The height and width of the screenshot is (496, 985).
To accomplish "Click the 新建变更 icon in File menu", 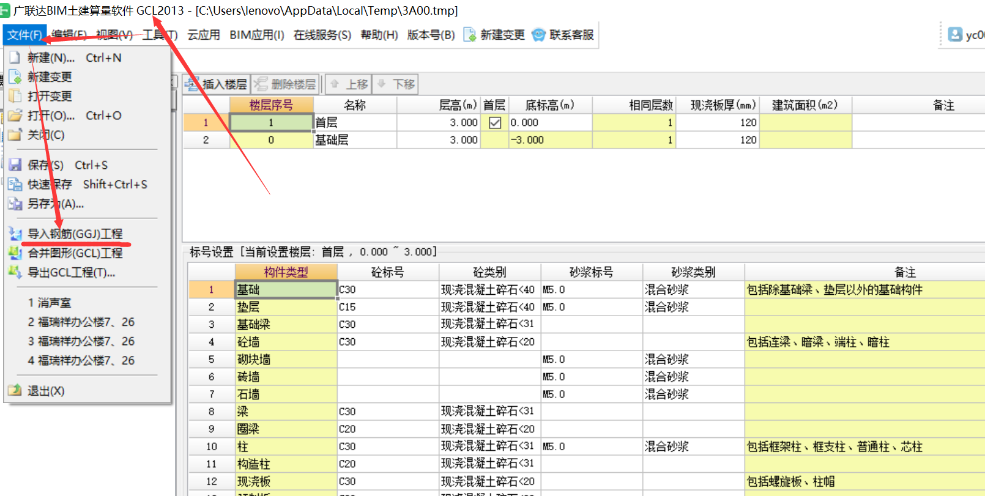I will pyautogui.click(x=15, y=77).
